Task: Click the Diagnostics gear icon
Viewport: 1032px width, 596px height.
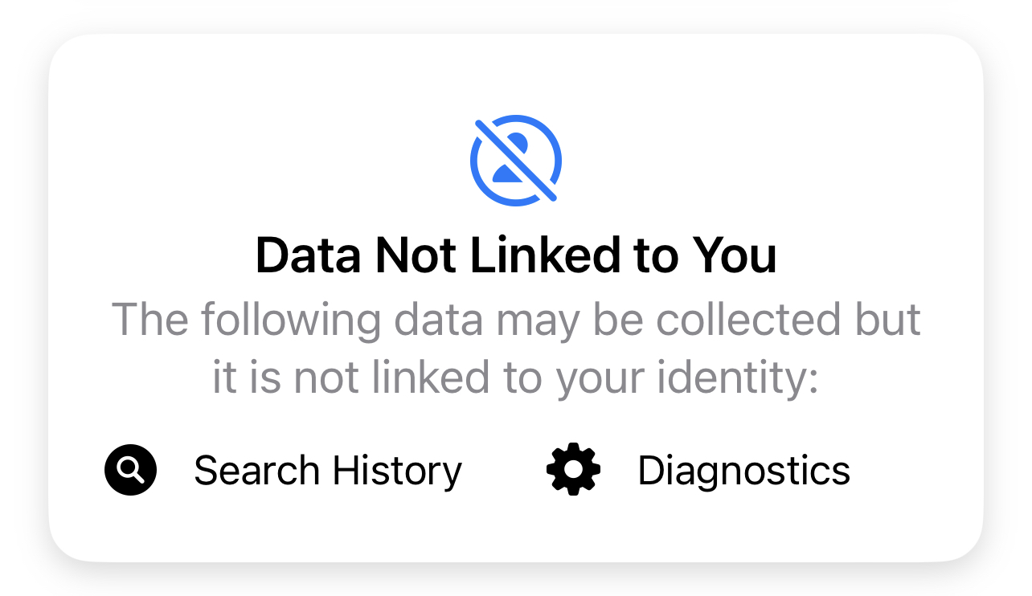Action: pyautogui.click(x=573, y=469)
